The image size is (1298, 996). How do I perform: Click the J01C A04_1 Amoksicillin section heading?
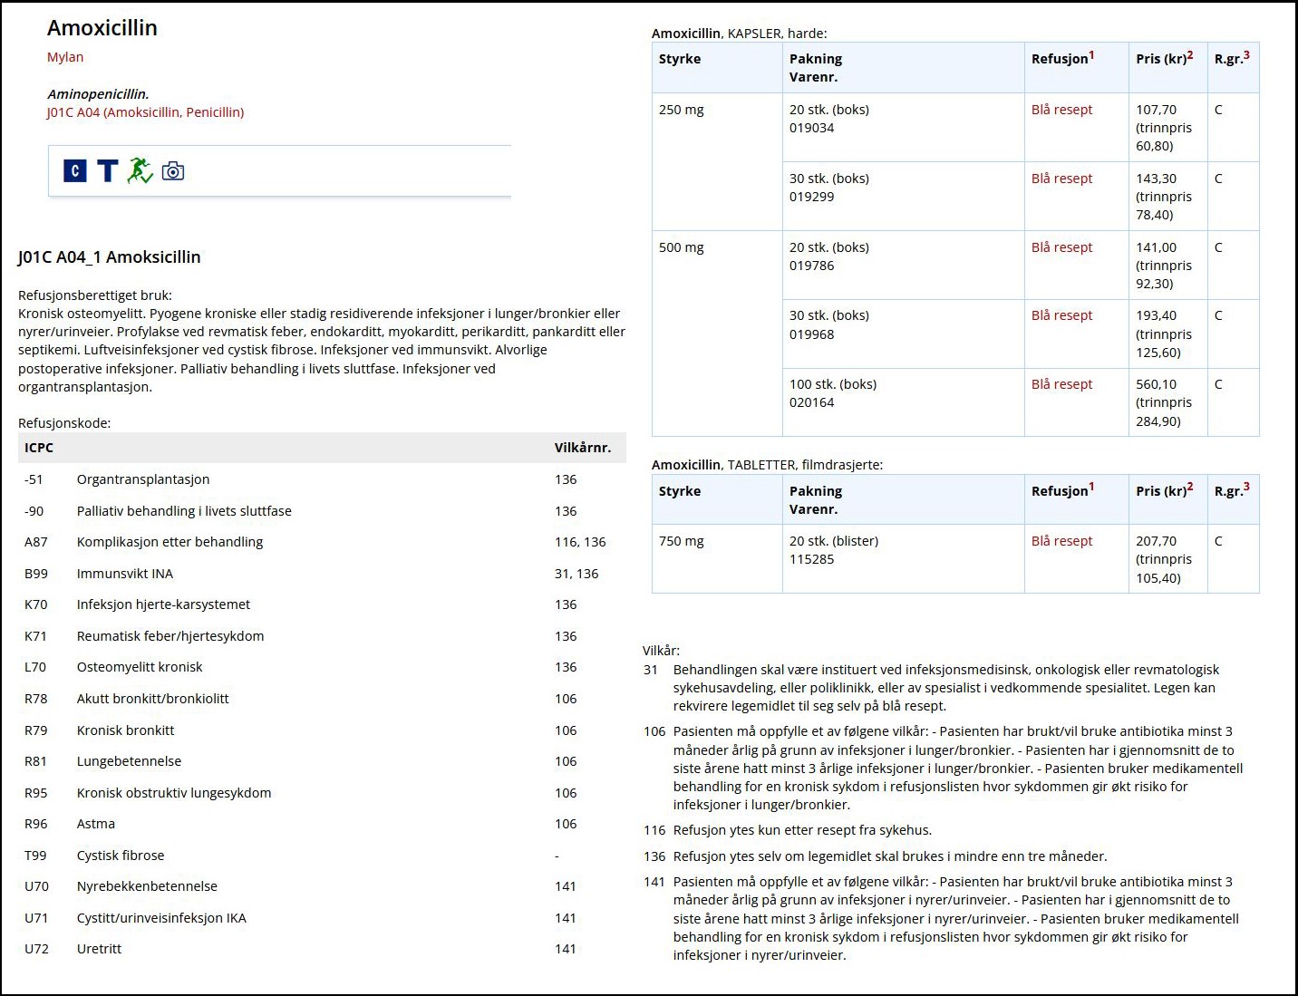pos(110,257)
